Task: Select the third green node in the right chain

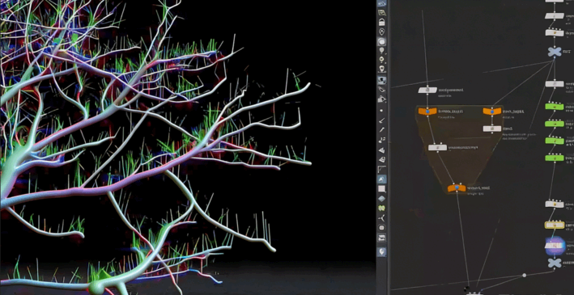Action: pos(555,141)
